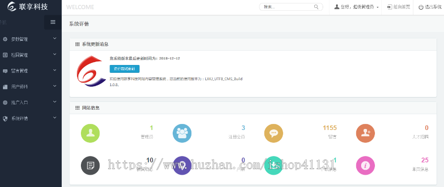Click the blue 注册会员 group icon
Screen dimensions: 444x187
pos(182,133)
